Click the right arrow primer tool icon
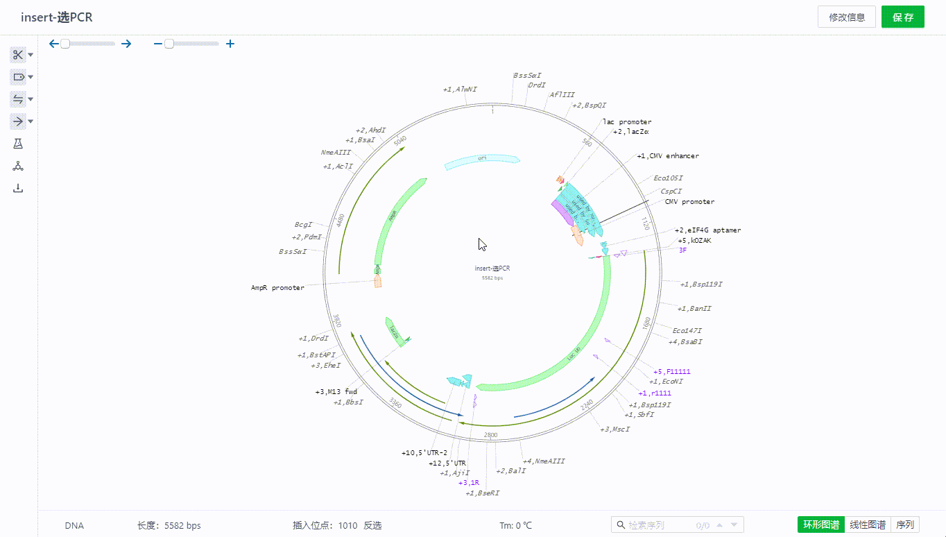The width and height of the screenshot is (946, 537). 18,121
